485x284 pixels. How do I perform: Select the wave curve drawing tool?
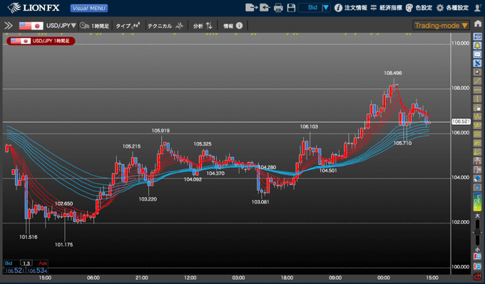(477, 116)
